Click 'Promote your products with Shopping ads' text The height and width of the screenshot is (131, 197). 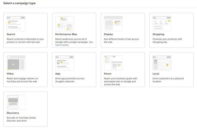click(167, 41)
